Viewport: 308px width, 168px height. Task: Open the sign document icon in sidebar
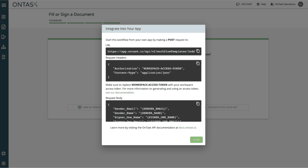pyautogui.click(x=4, y=37)
